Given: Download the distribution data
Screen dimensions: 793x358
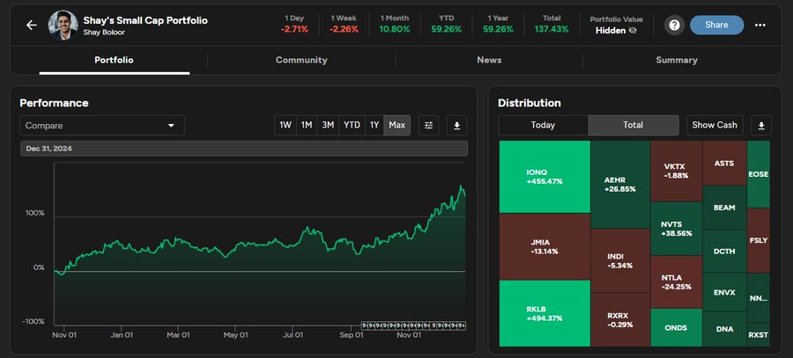Looking at the screenshot, I should tap(763, 125).
